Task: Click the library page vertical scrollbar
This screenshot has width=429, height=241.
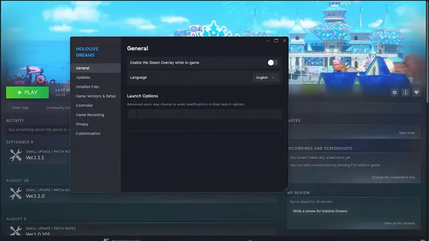Action: 427,52
